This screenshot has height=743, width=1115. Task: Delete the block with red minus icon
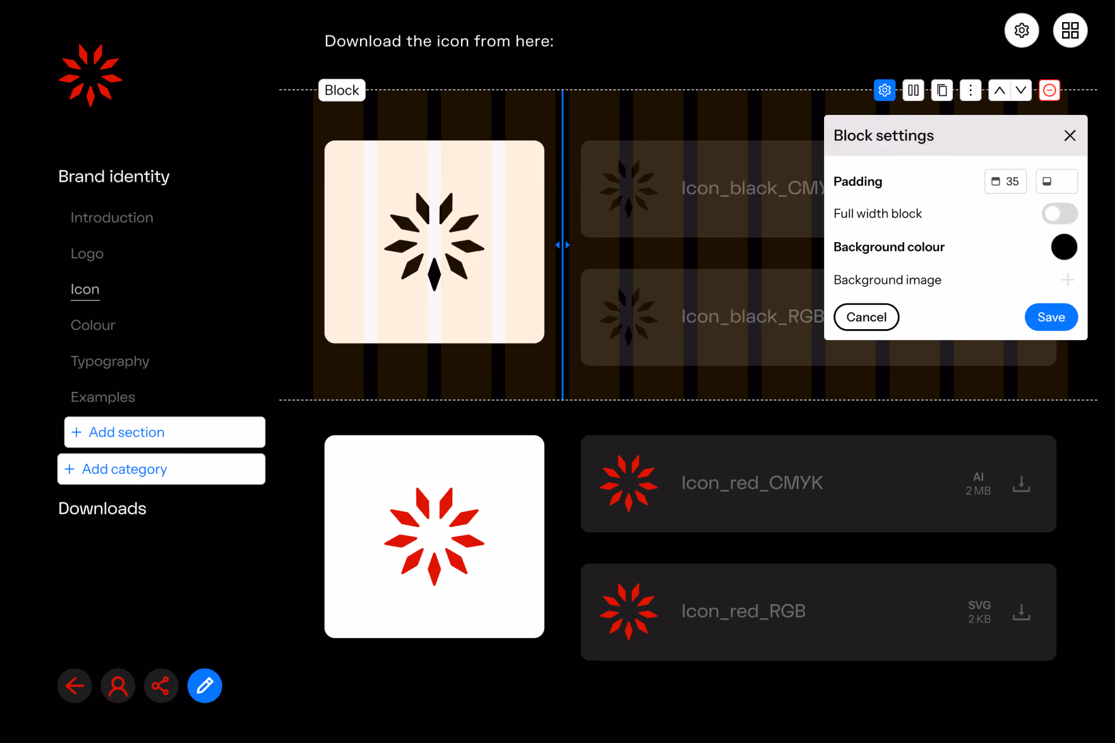click(x=1049, y=90)
